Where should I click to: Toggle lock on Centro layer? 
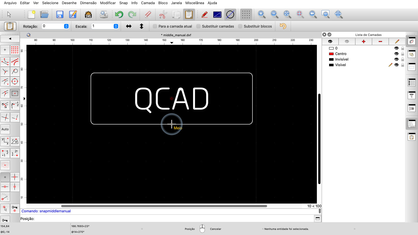click(403, 54)
